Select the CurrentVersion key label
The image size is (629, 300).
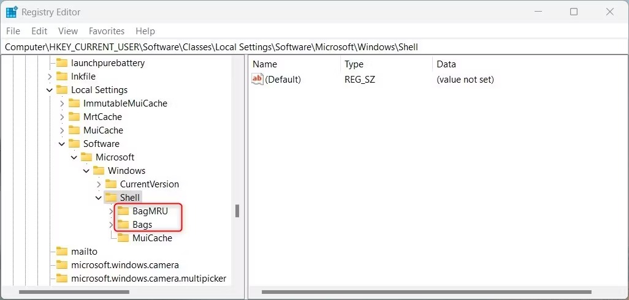(150, 184)
